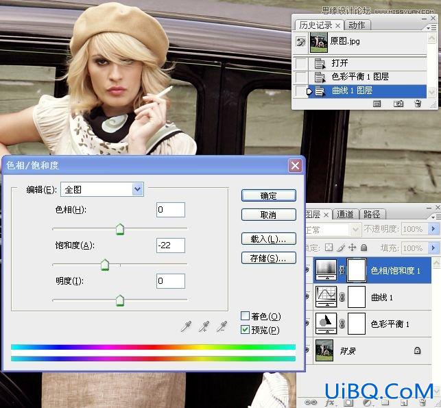Click the layer mask thumbnail of 曲线 1

click(357, 297)
